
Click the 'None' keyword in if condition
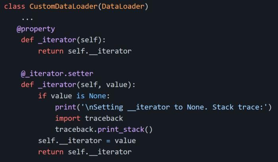(x=98, y=96)
